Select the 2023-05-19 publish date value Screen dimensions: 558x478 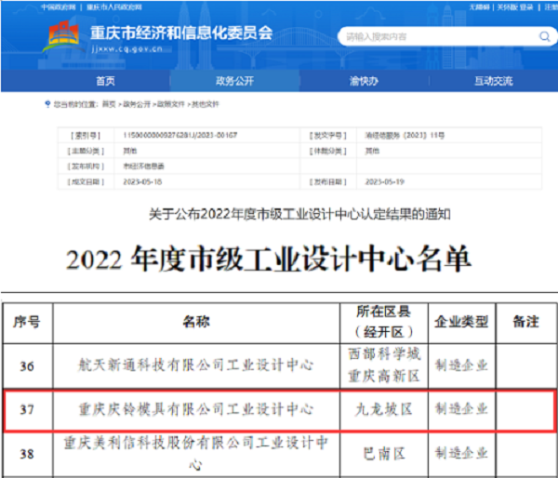[x=385, y=182]
